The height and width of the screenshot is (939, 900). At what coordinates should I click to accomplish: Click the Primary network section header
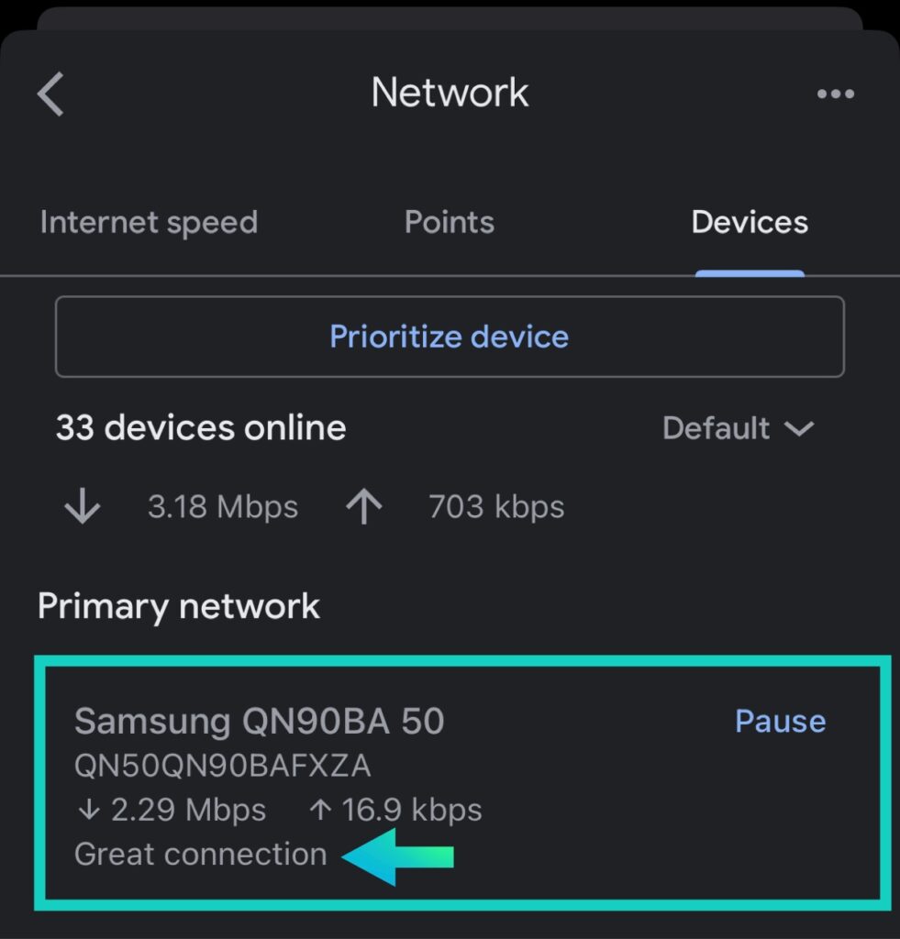[x=179, y=606]
